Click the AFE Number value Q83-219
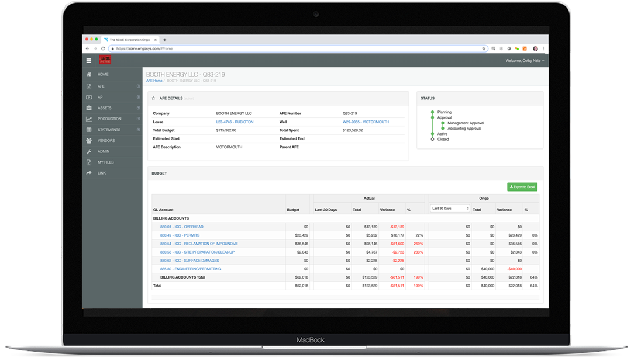The height and width of the screenshot is (361, 634). (x=350, y=113)
